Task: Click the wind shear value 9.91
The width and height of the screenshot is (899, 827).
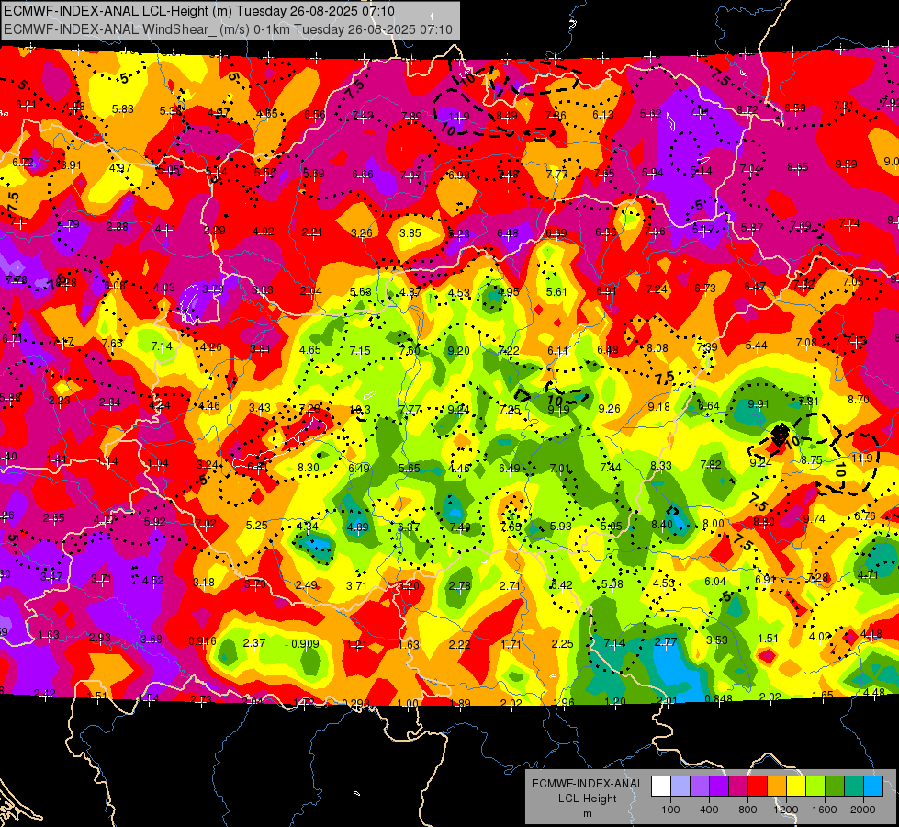Action: [758, 404]
